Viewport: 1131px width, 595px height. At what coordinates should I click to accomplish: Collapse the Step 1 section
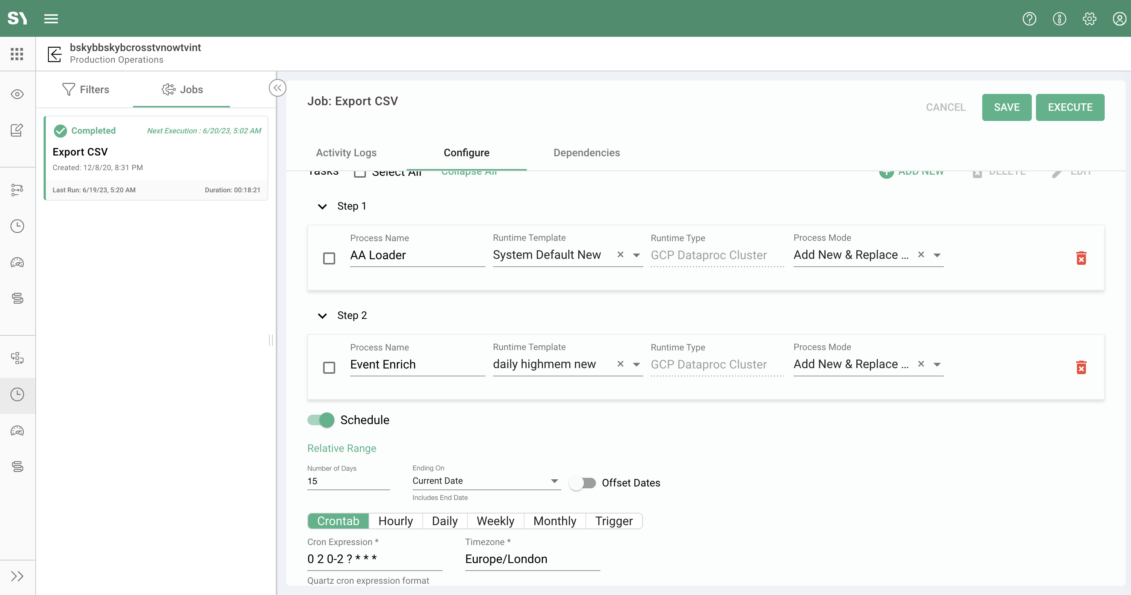(x=322, y=206)
